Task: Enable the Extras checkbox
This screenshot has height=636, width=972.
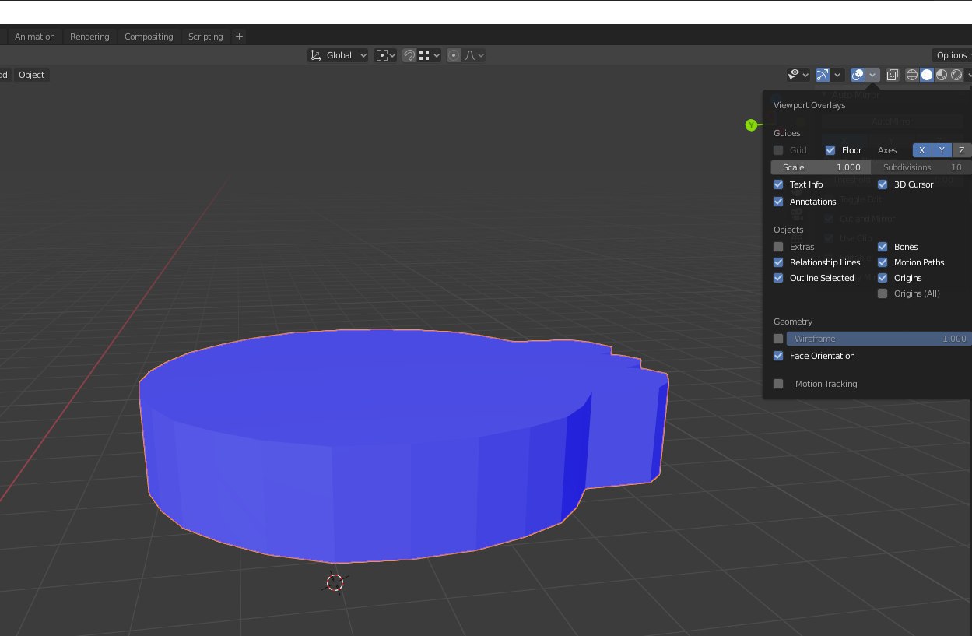Action: click(x=778, y=247)
